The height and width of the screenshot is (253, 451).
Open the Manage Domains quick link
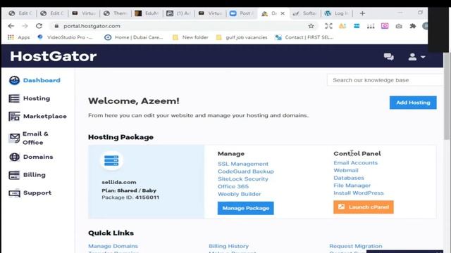[113, 246]
